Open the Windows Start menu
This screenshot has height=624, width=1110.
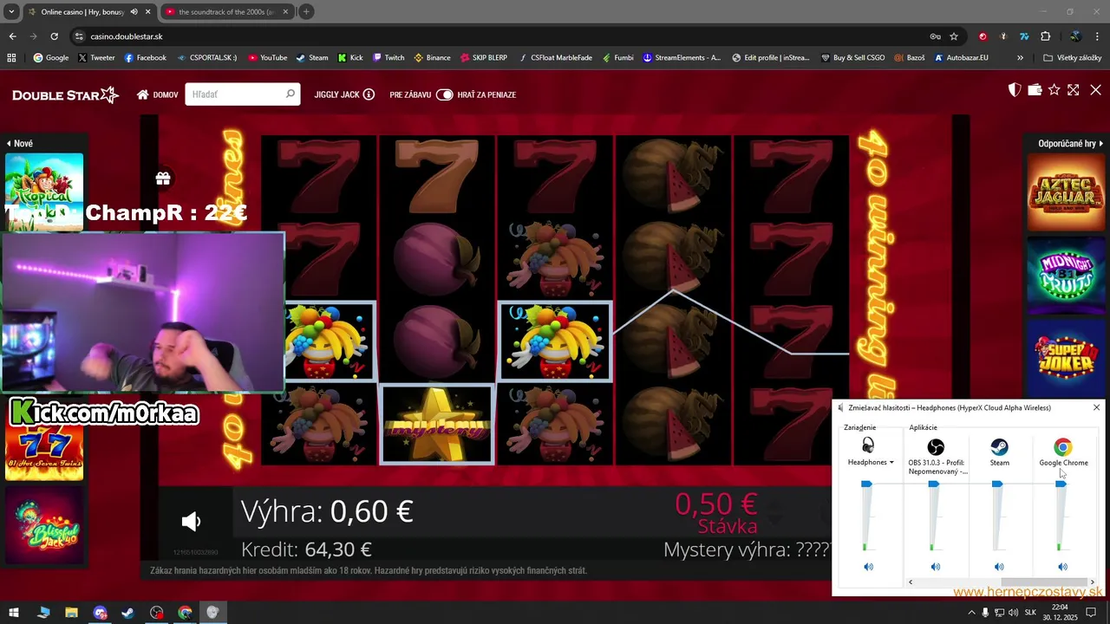tap(15, 613)
